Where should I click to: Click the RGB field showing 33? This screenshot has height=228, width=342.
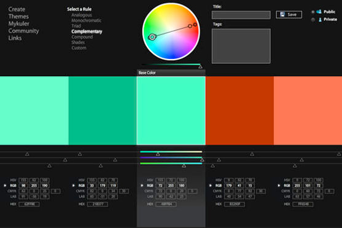[x=92, y=186]
